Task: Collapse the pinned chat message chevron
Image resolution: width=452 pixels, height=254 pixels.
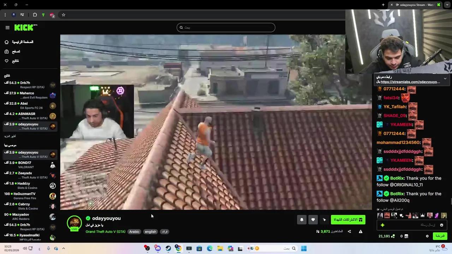Action: 445,79
